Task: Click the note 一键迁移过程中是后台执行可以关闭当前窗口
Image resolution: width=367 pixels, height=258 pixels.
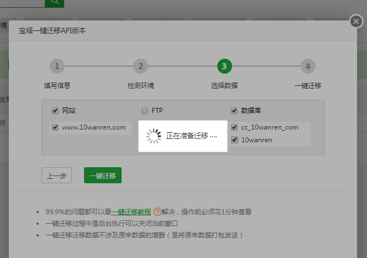Action: point(112,224)
